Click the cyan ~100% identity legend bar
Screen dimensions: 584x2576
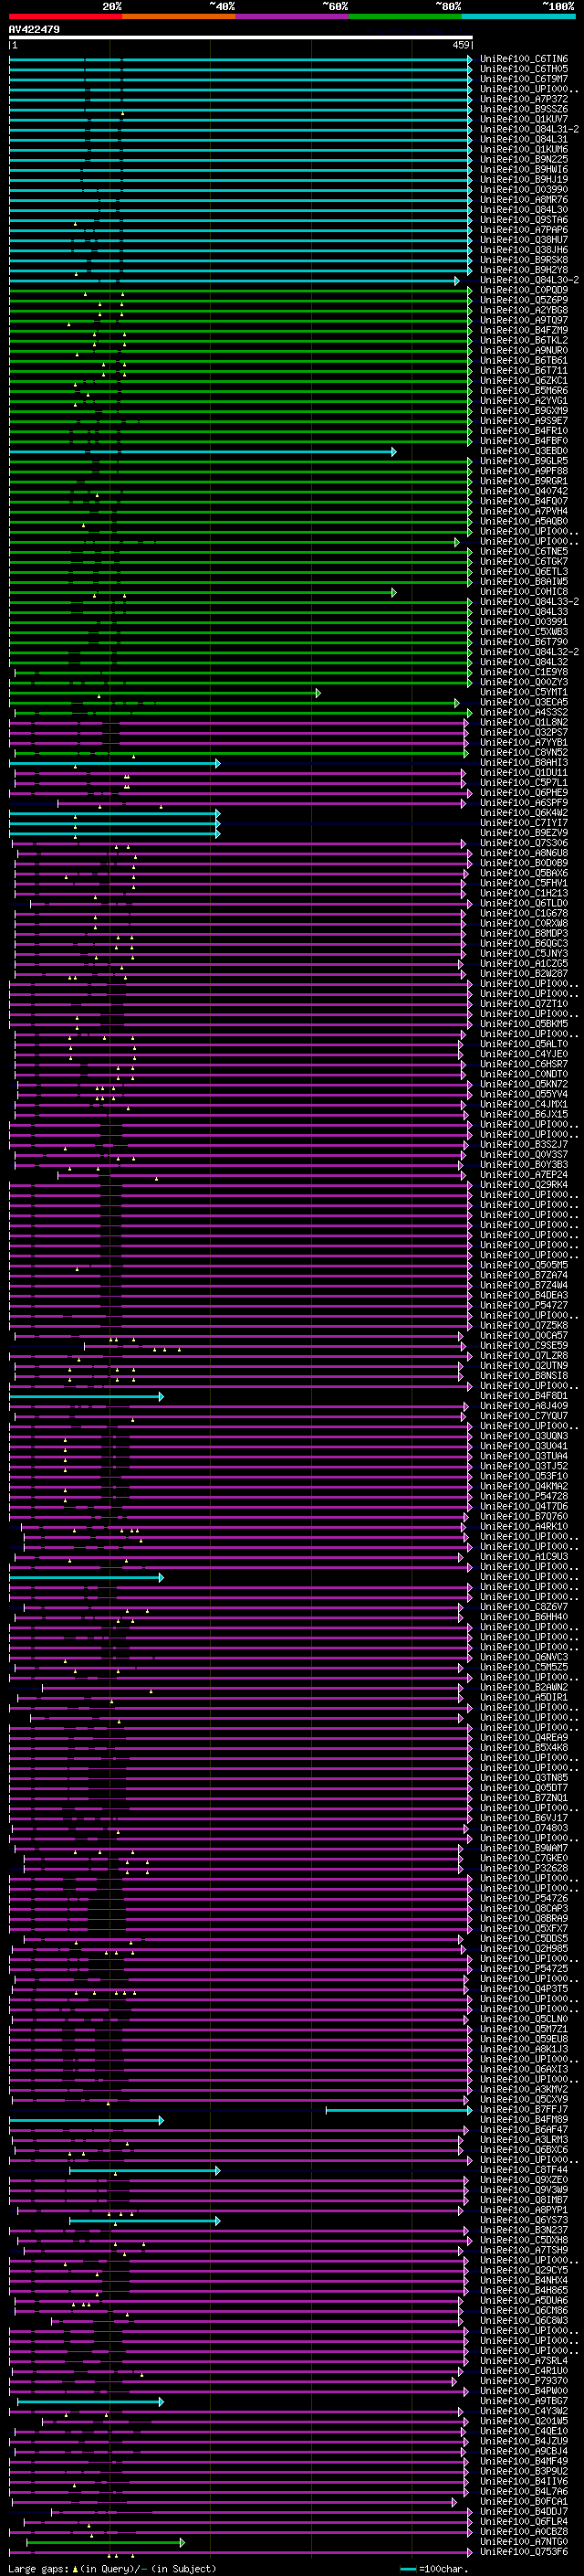(518, 17)
